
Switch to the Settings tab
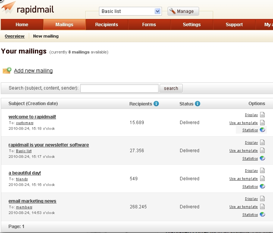pyautogui.click(x=191, y=25)
